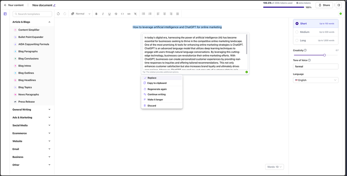Toggle underline formatting
The width and height of the screenshot is (347, 176).
[x=109, y=14]
